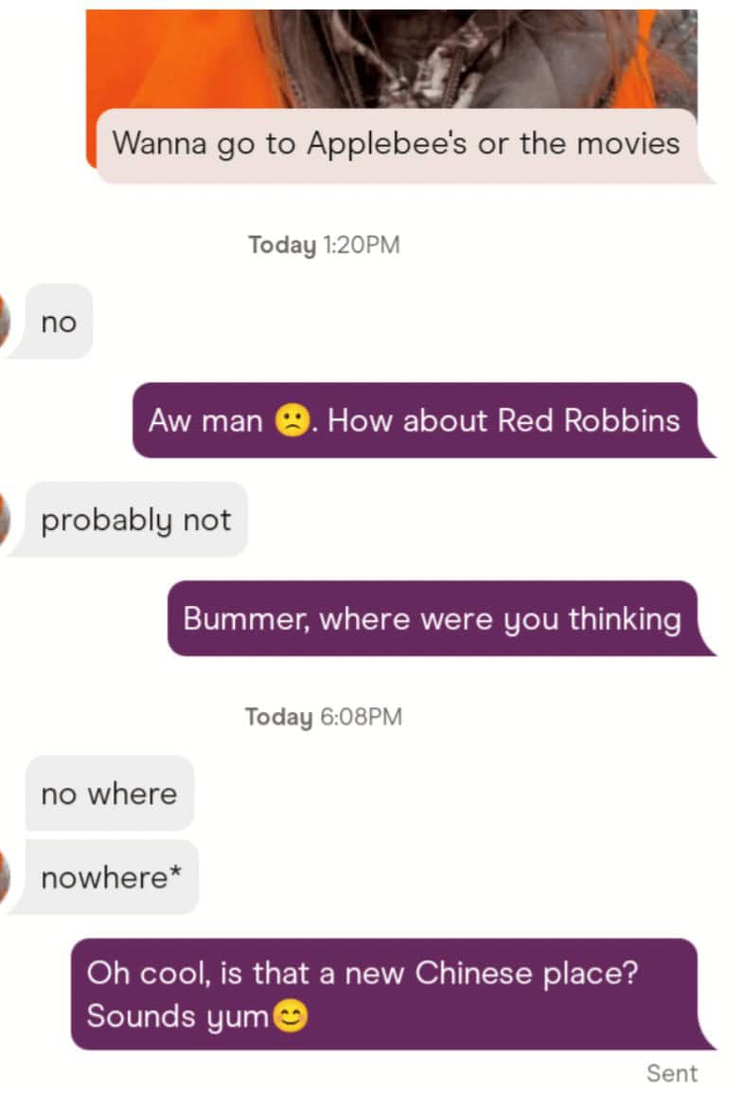Tap the "probably not" message bubble
The width and height of the screenshot is (744, 1119).
click(x=135, y=520)
